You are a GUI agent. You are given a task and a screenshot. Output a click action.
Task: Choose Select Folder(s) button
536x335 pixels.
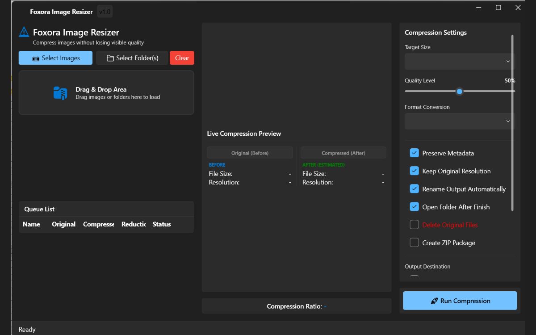[132, 58]
